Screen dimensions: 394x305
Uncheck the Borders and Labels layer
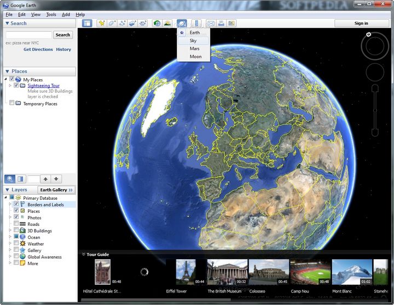pos(16,205)
